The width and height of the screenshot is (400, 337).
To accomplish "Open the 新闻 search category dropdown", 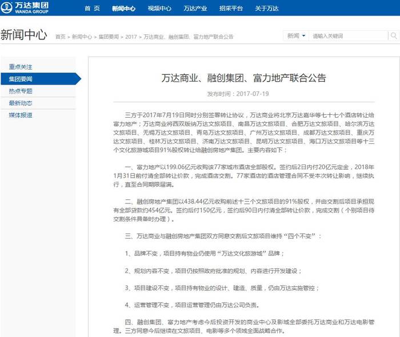I will [x=296, y=36].
